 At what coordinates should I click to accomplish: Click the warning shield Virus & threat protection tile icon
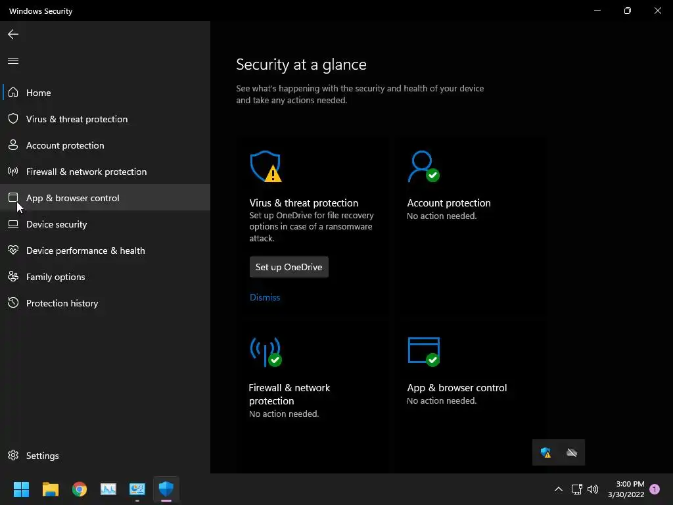pyautogui.click(x=266, y=166)
